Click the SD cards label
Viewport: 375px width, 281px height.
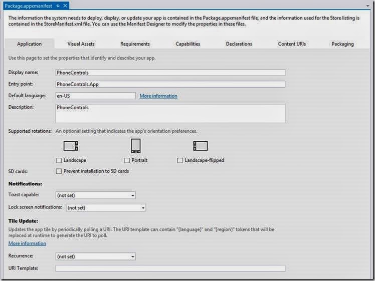point(18,171)
